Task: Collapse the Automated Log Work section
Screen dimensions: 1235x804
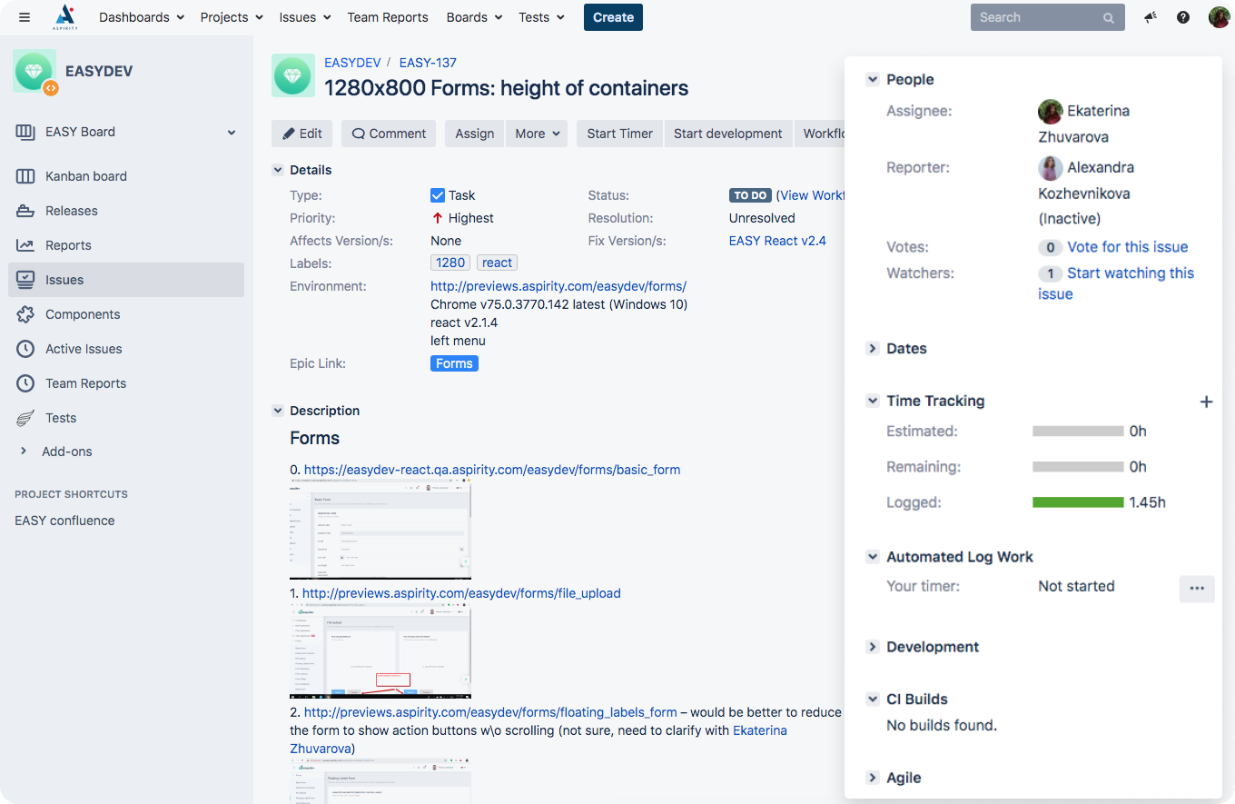Action: click(873, 557)
